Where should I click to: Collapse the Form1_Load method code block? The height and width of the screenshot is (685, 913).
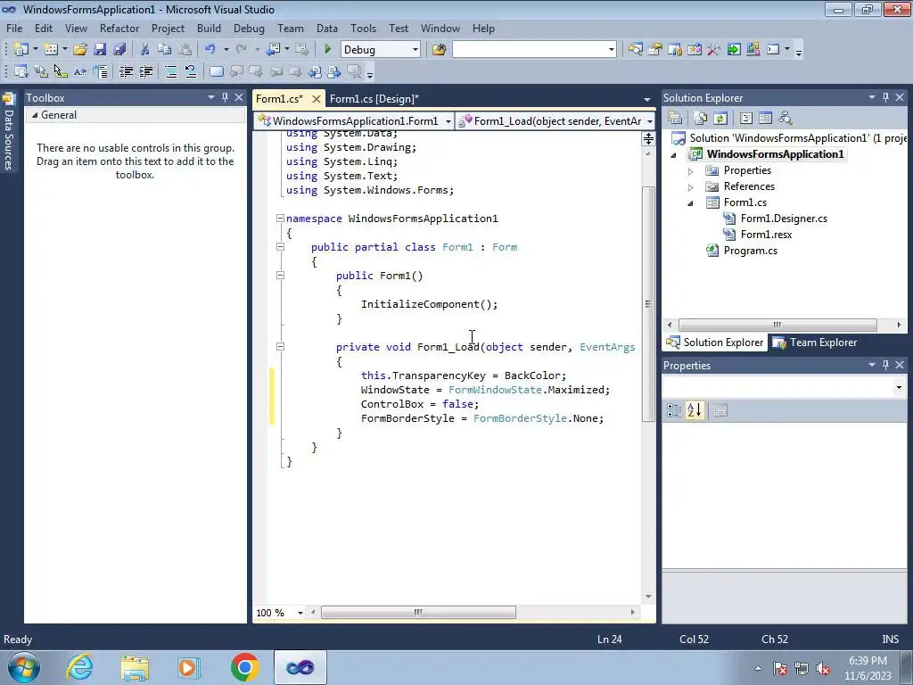pyautogui.click(x=280, y=346)
